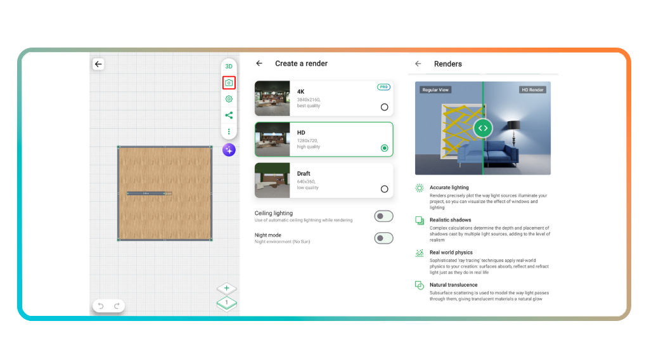Select the Draft render quality radio button
The width and height of the screenshot is (649, 340).
(385, 189)
